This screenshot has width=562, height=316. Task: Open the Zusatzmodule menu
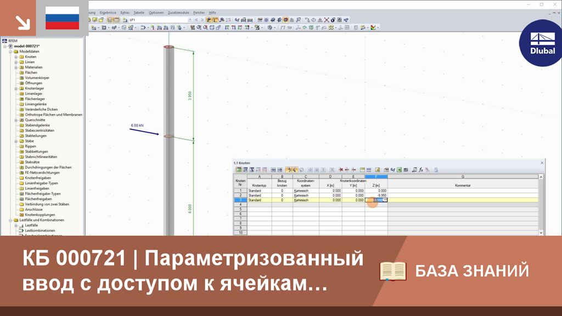pyautogui.click(x=178, y=13)
